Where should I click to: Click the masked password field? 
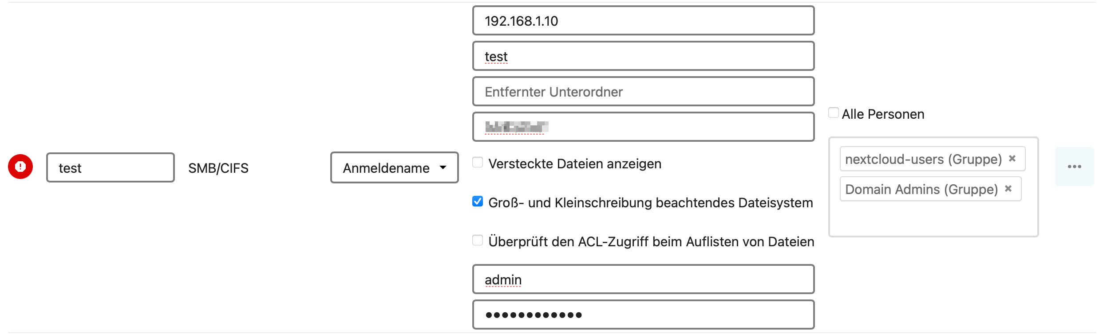pyautogui.click(x=643, y=315)
